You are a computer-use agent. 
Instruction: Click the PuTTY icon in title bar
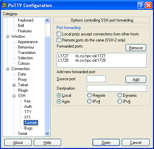coord(4,5)
